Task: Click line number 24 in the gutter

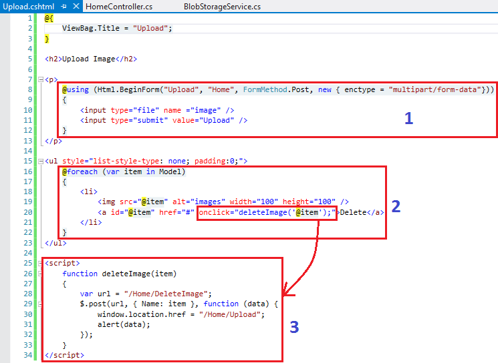Action: tap(28, 253)
